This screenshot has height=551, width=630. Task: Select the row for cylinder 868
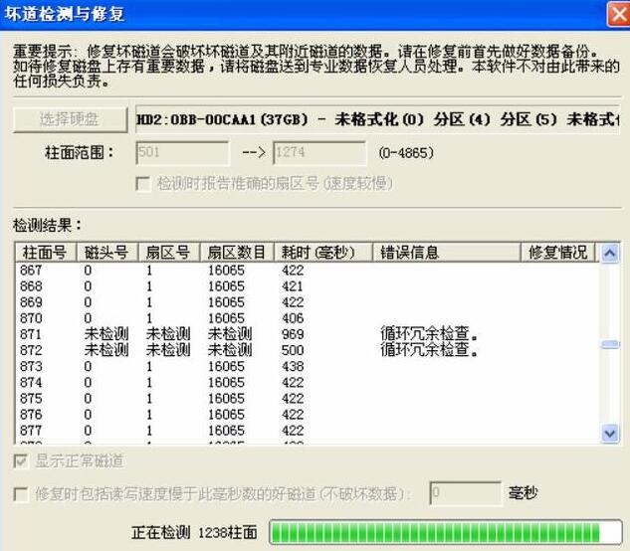308,286
